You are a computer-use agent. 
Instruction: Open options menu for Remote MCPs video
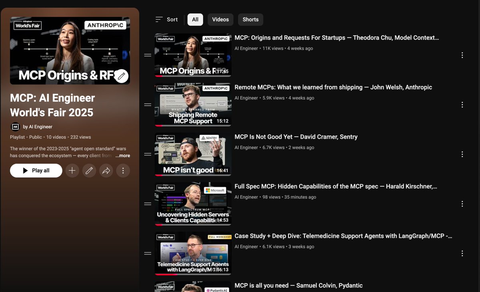pyautogui.click(x=462, y=105)
